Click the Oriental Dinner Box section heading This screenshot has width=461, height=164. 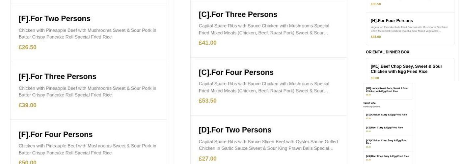coord(388,52)
